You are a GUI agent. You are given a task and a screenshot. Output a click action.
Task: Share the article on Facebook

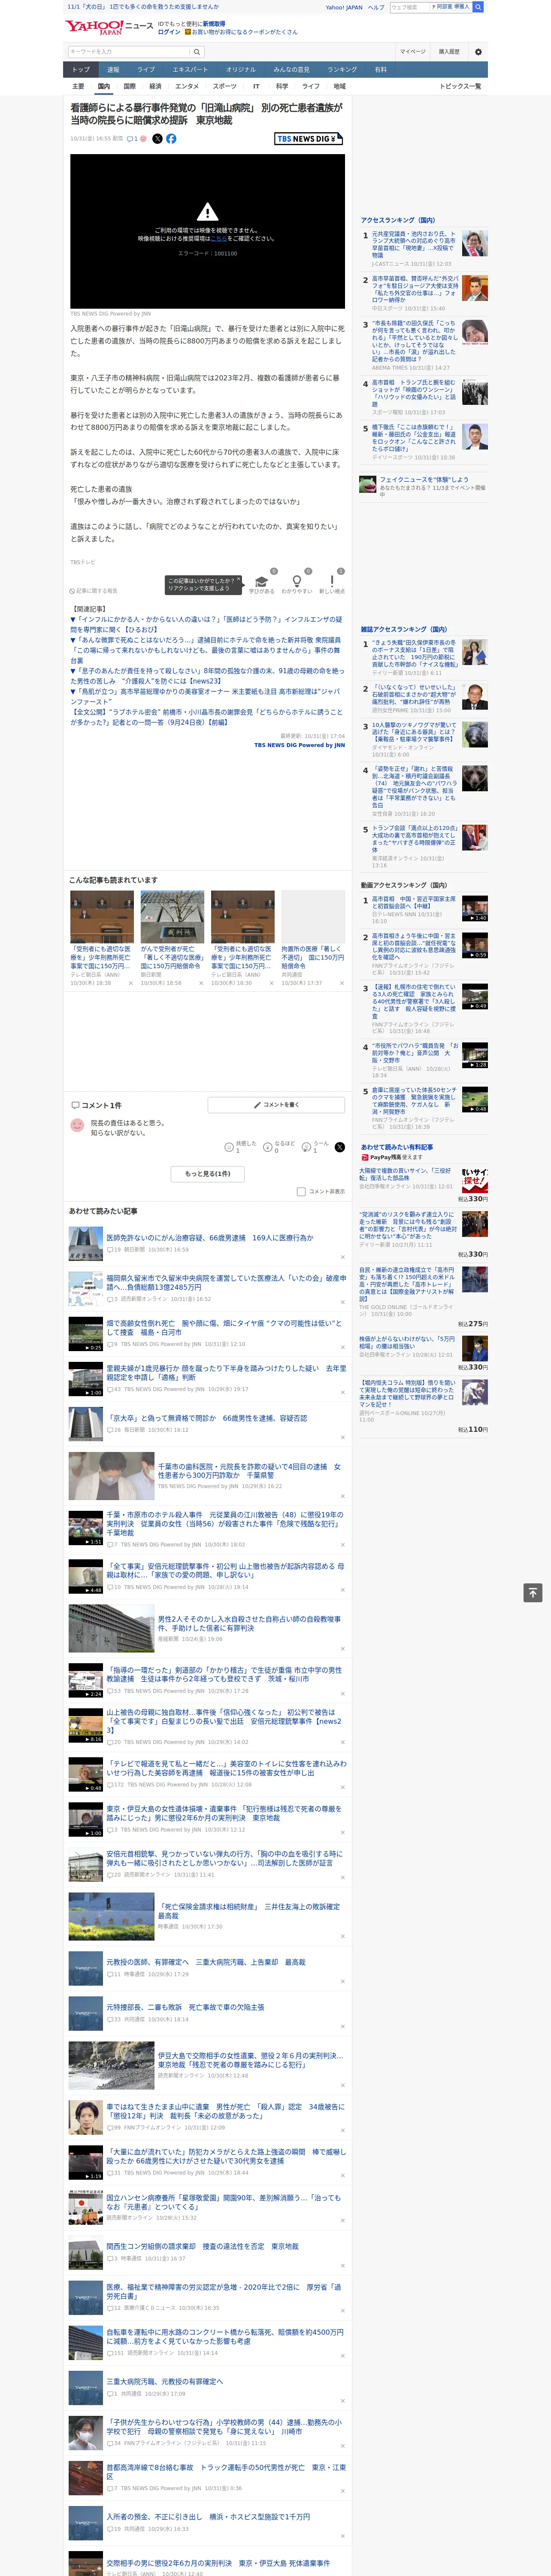171,139
